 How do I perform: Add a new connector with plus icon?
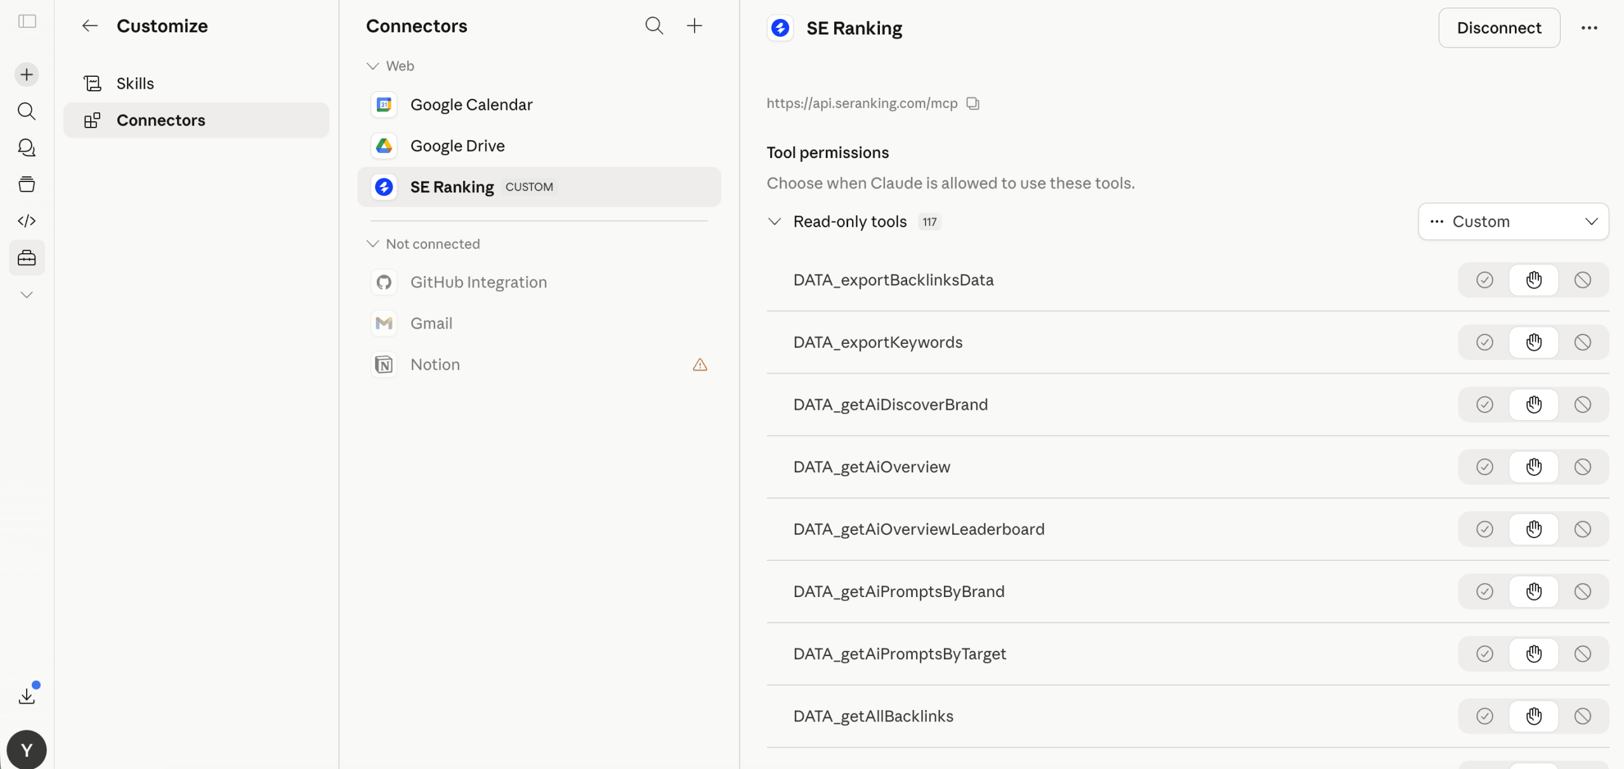point(695,26)
